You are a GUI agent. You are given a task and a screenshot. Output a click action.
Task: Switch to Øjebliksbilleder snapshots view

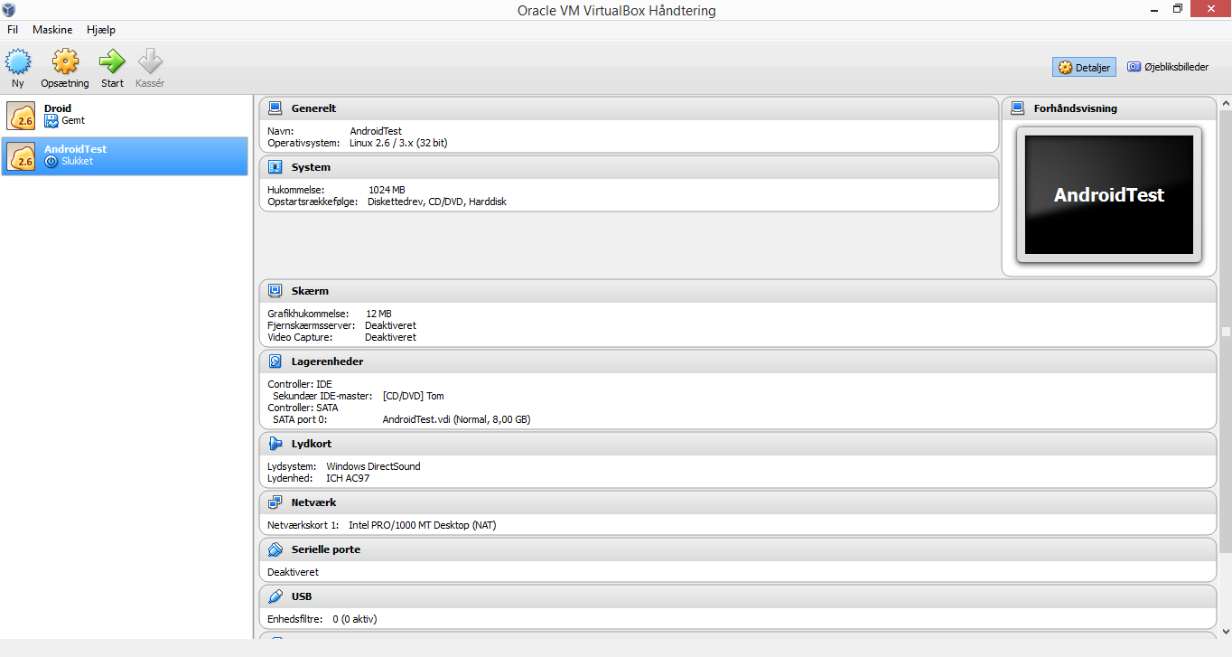pyautogui.click(x=1168, y=67)
